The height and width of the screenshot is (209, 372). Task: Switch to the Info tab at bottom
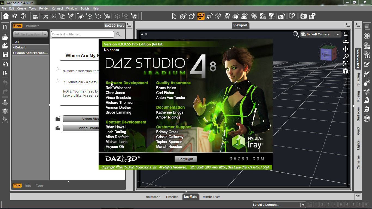pyautogui.click(x=28, y=186)
